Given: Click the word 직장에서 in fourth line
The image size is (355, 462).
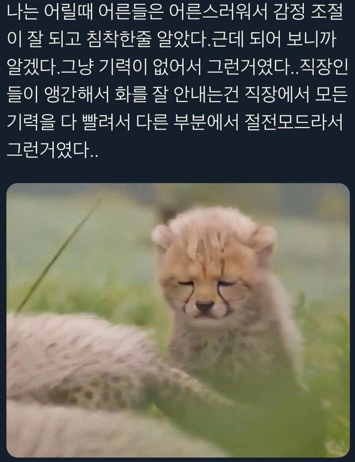Looking at the screenshot, I should tap(277, 95).
